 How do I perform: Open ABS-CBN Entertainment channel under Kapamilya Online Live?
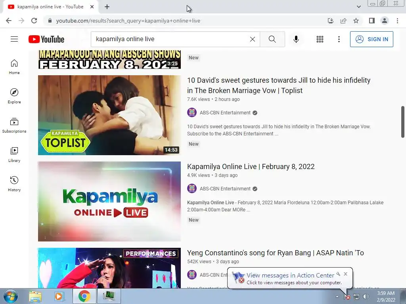coord(225,189)
